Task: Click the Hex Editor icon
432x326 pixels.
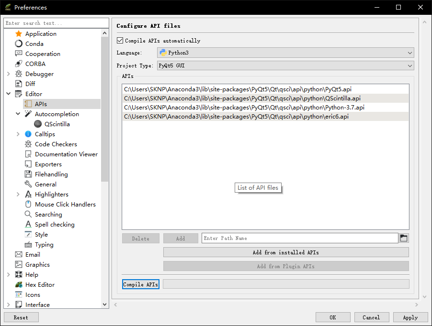Action: pyautogui.click(x=19, y=284)
